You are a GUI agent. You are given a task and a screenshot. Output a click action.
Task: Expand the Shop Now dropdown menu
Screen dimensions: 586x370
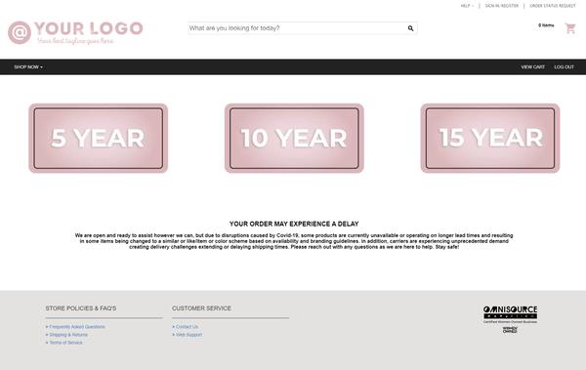point(28,67)
